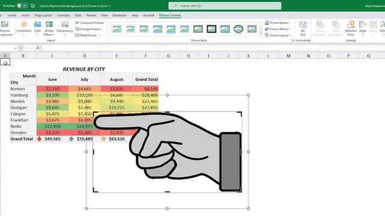Open the Color adjustment menu
This screenshot has width=385, height=216.
pyautogui.click(x=37, y=29)
